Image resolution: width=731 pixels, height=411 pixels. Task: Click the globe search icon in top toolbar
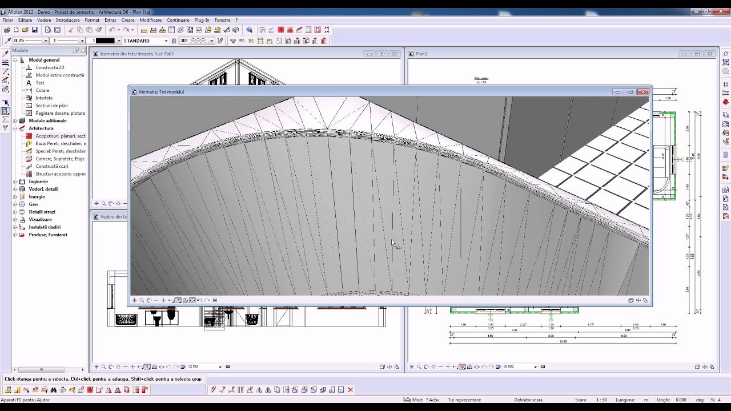click(250, 30)
